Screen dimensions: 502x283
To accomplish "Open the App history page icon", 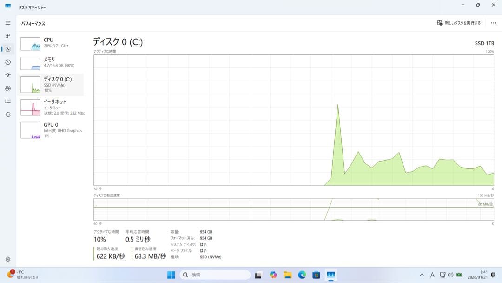I will point(8,62).
